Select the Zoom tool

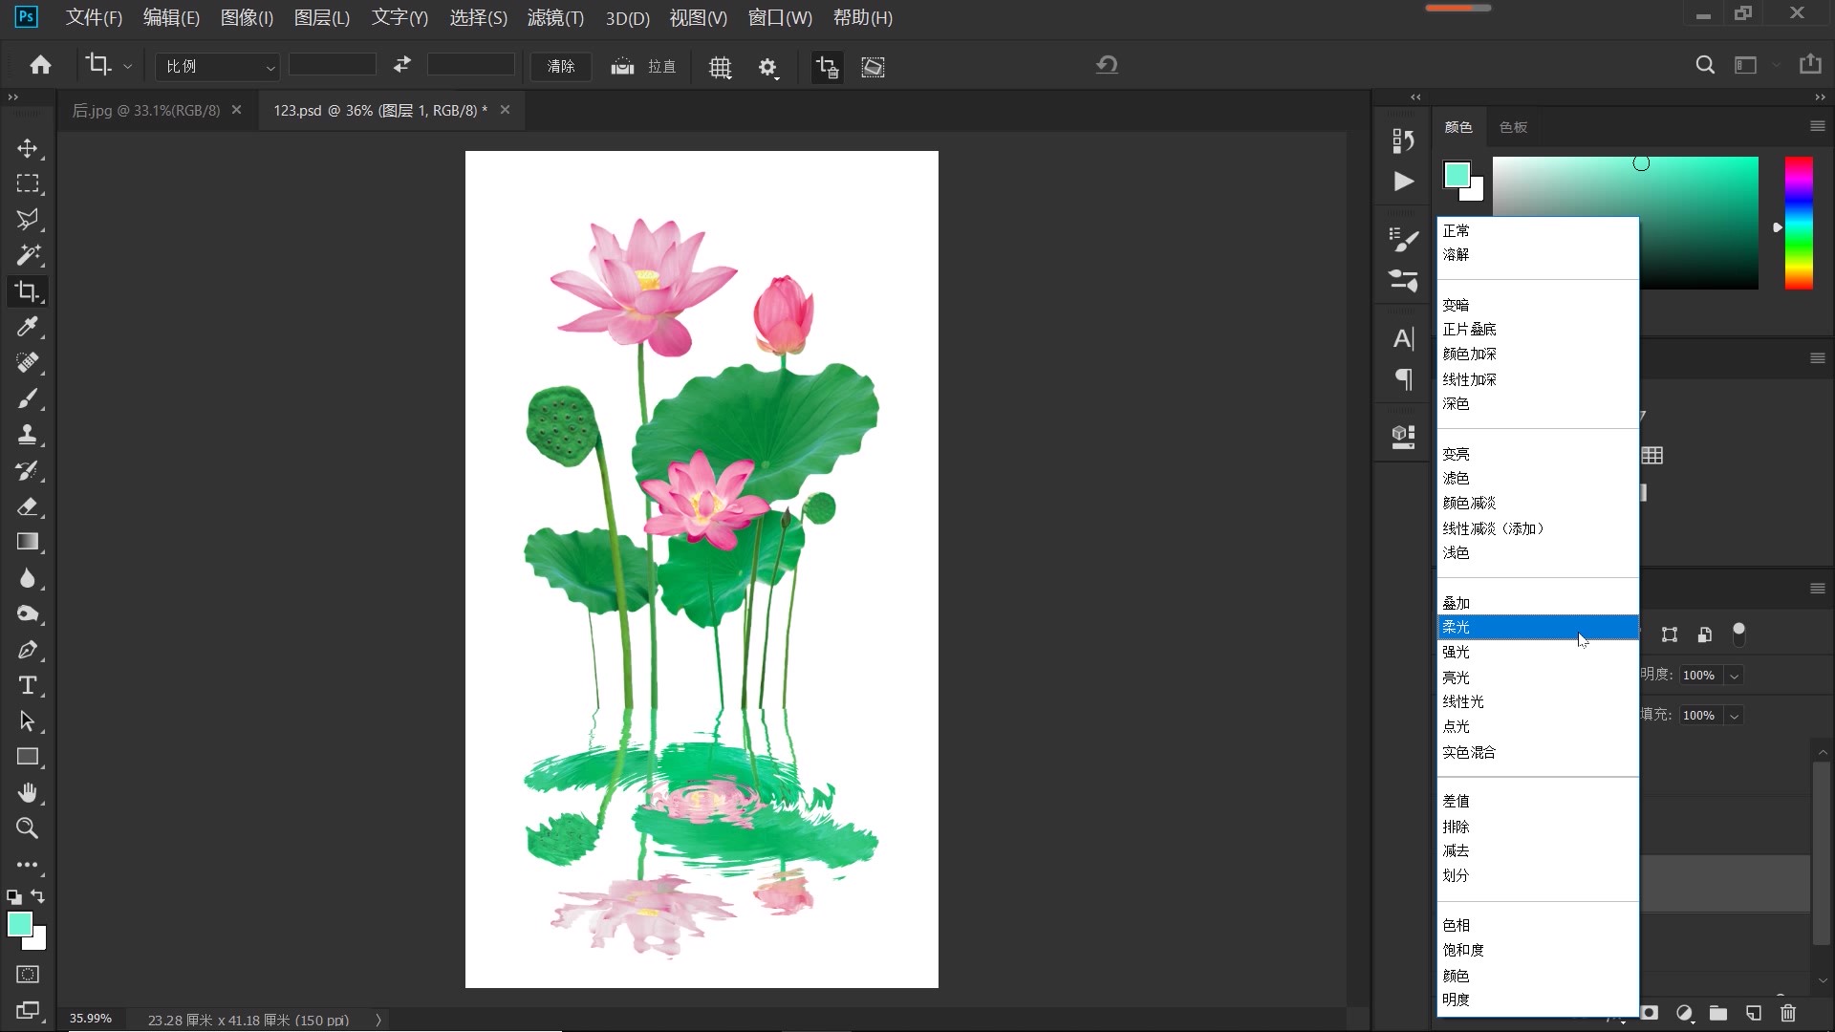[x=28, y=828]
